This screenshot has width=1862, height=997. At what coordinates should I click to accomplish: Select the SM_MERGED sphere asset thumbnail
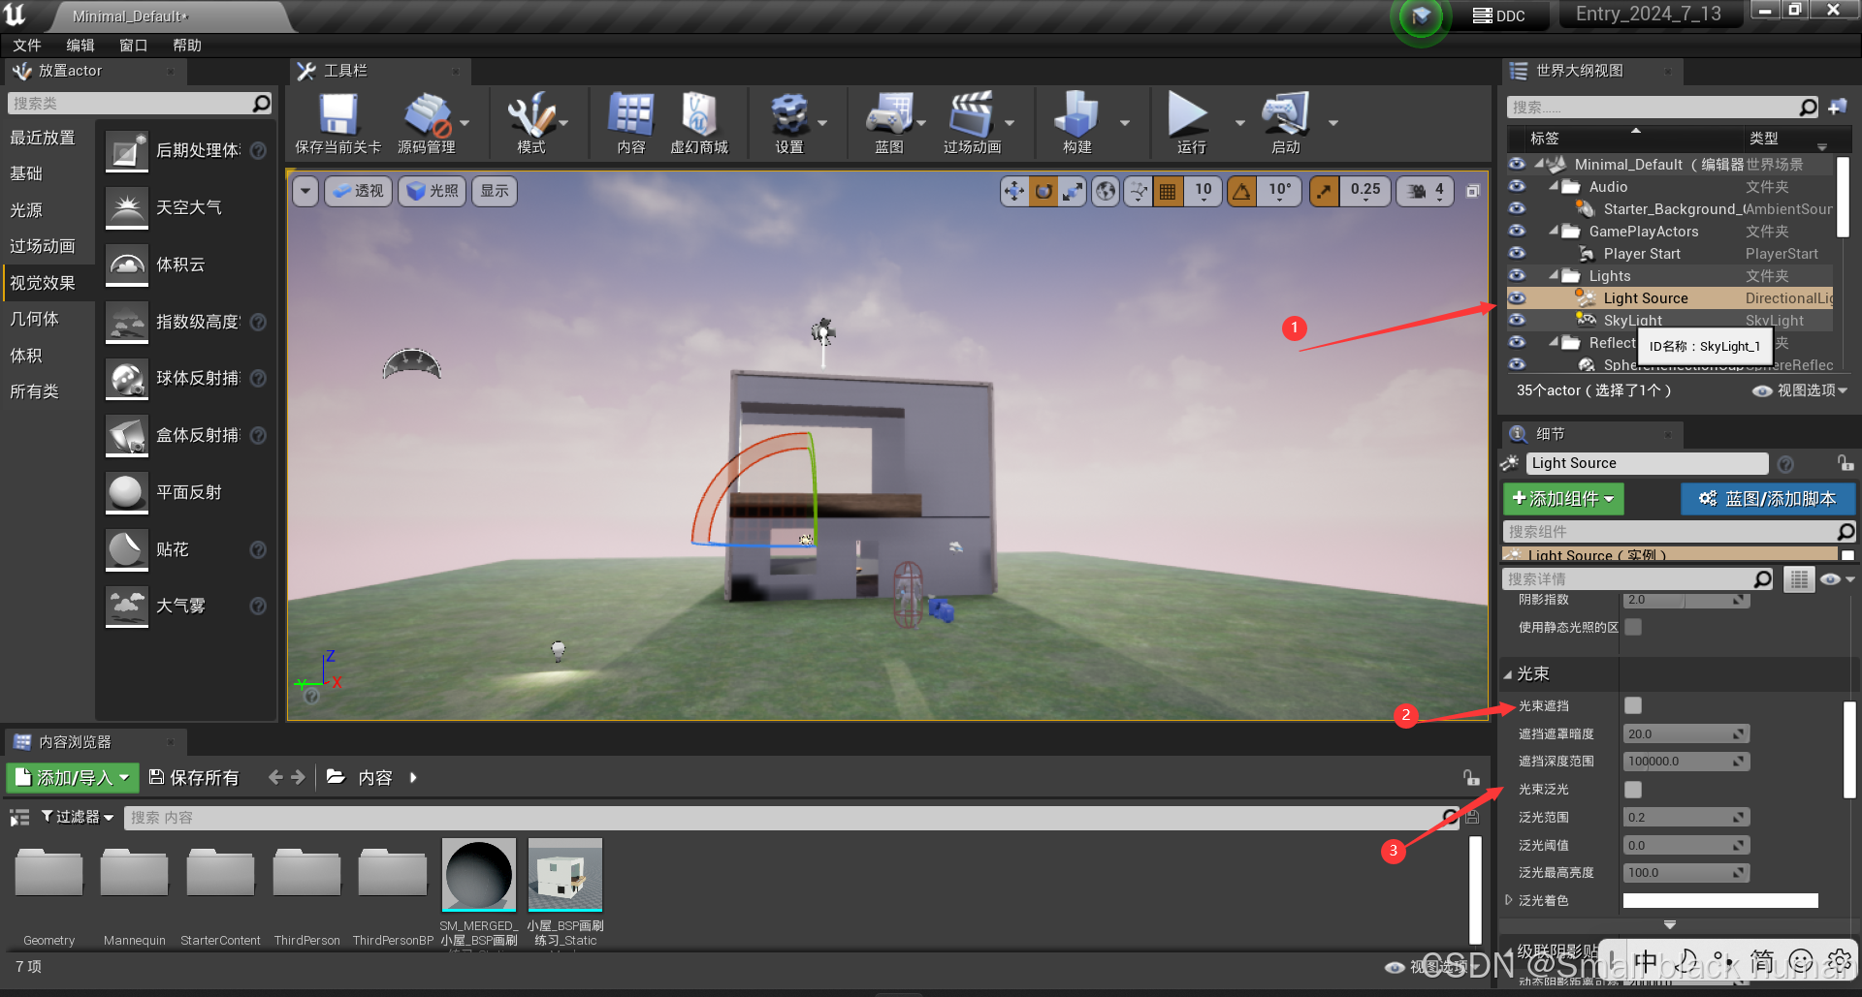pos(478,875)
